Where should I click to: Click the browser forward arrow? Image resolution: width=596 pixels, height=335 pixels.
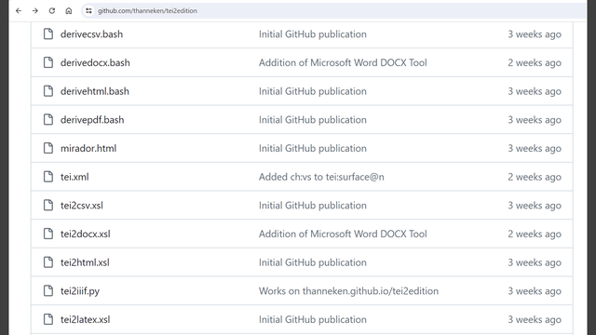tap(35, 10)
